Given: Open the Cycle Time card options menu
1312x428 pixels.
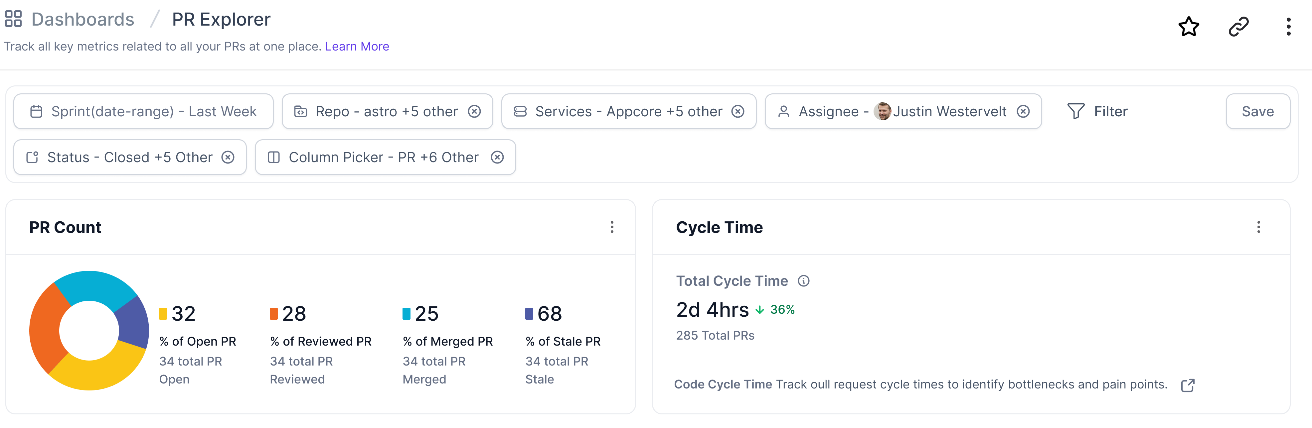Looking at the screenshot, I should point(1258,228).
